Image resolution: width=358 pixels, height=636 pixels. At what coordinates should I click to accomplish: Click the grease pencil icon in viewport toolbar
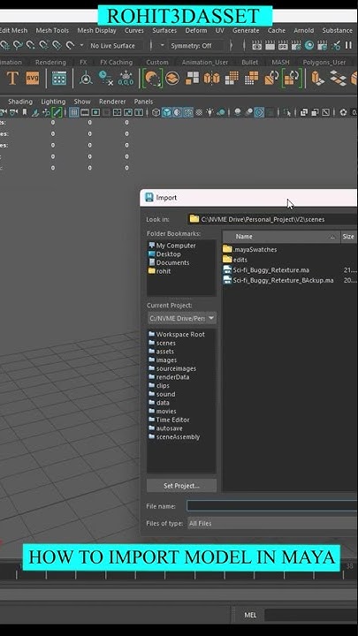click(x=57, y=112)
